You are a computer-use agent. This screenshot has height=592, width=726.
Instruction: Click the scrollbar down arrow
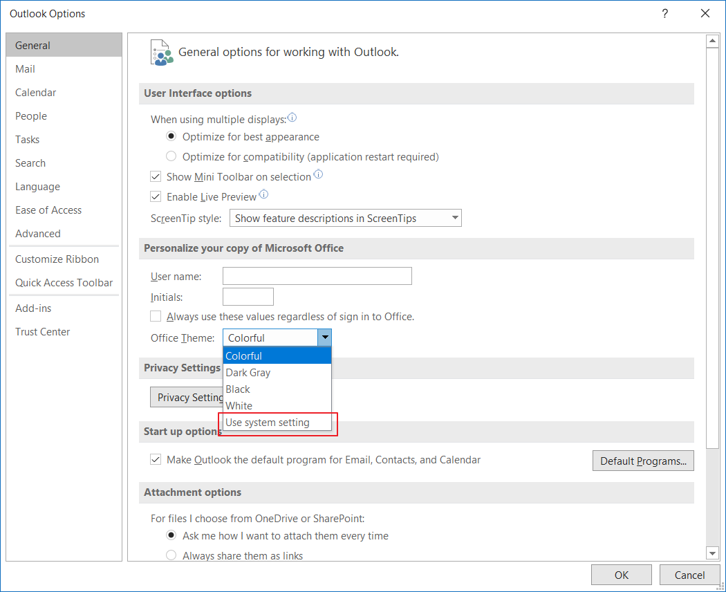click(x=713, y=553)
